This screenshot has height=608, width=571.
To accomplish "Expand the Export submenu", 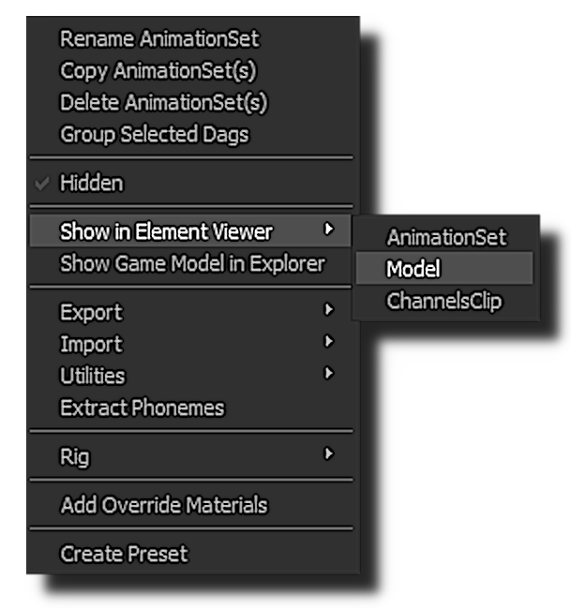I will (92, 313).
